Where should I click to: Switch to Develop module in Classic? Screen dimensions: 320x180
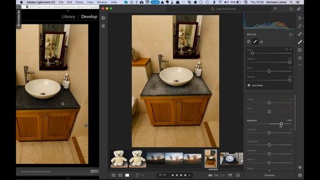click(x=89, y=16)
